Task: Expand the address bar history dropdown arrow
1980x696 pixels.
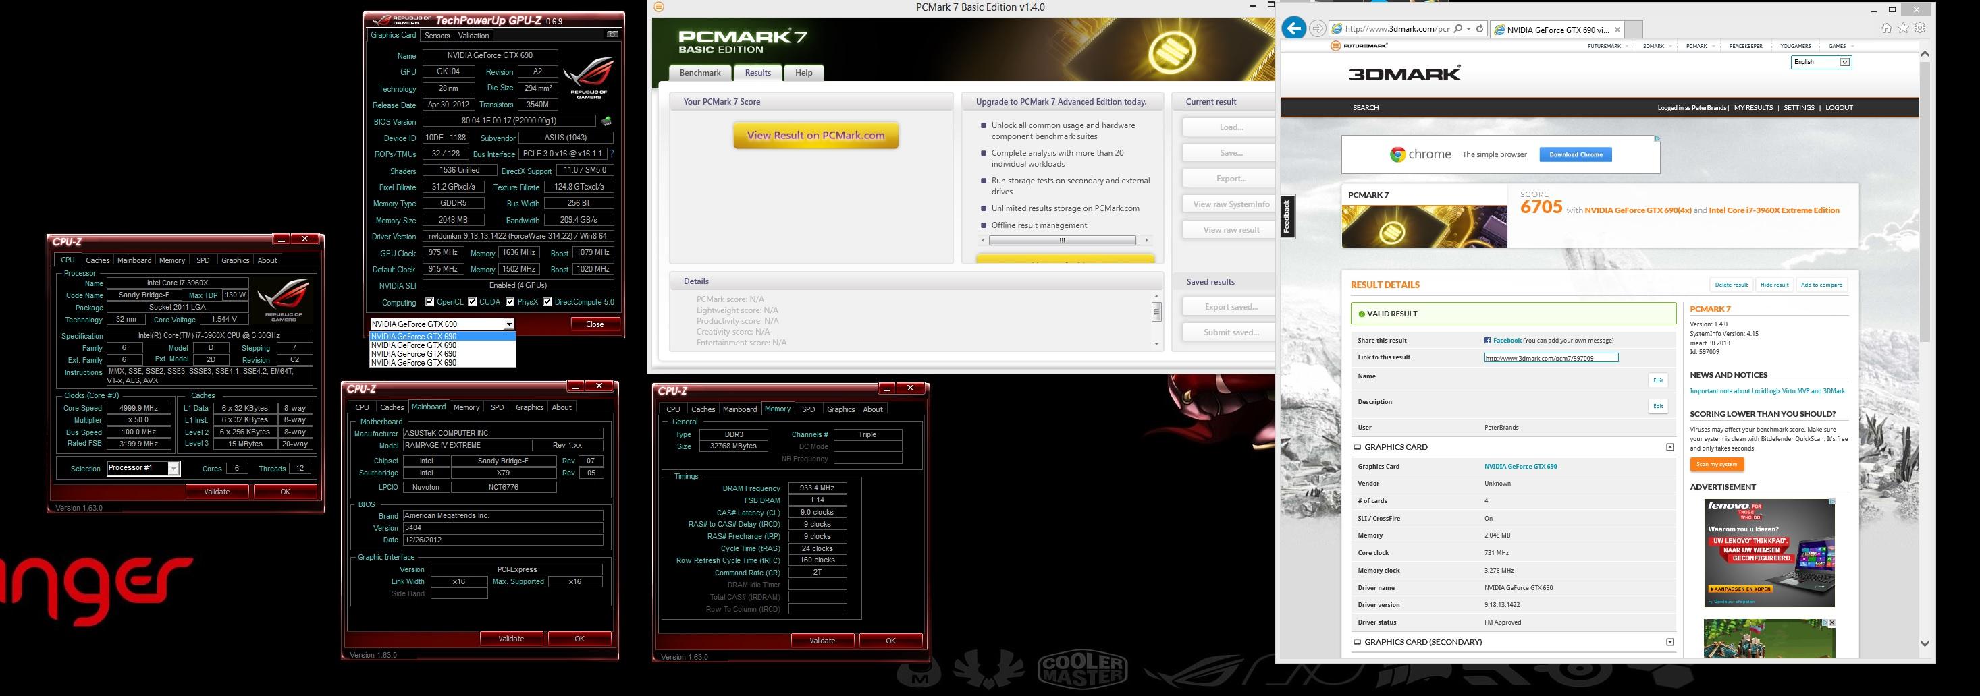Action: coord(1468,28)
